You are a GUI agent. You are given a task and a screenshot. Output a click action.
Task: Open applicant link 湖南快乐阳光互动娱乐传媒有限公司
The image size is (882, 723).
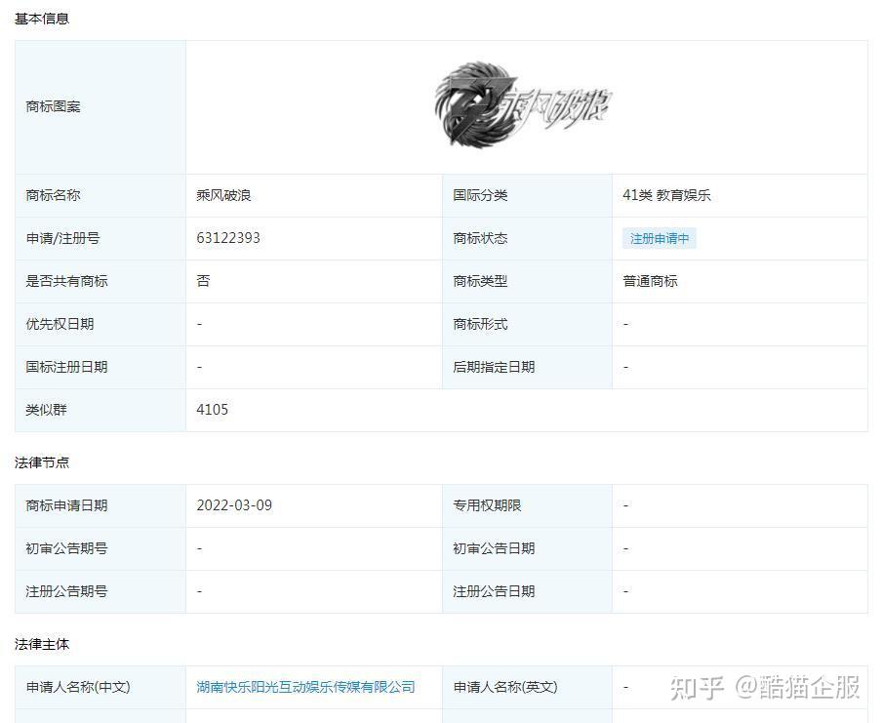[305, 687]
